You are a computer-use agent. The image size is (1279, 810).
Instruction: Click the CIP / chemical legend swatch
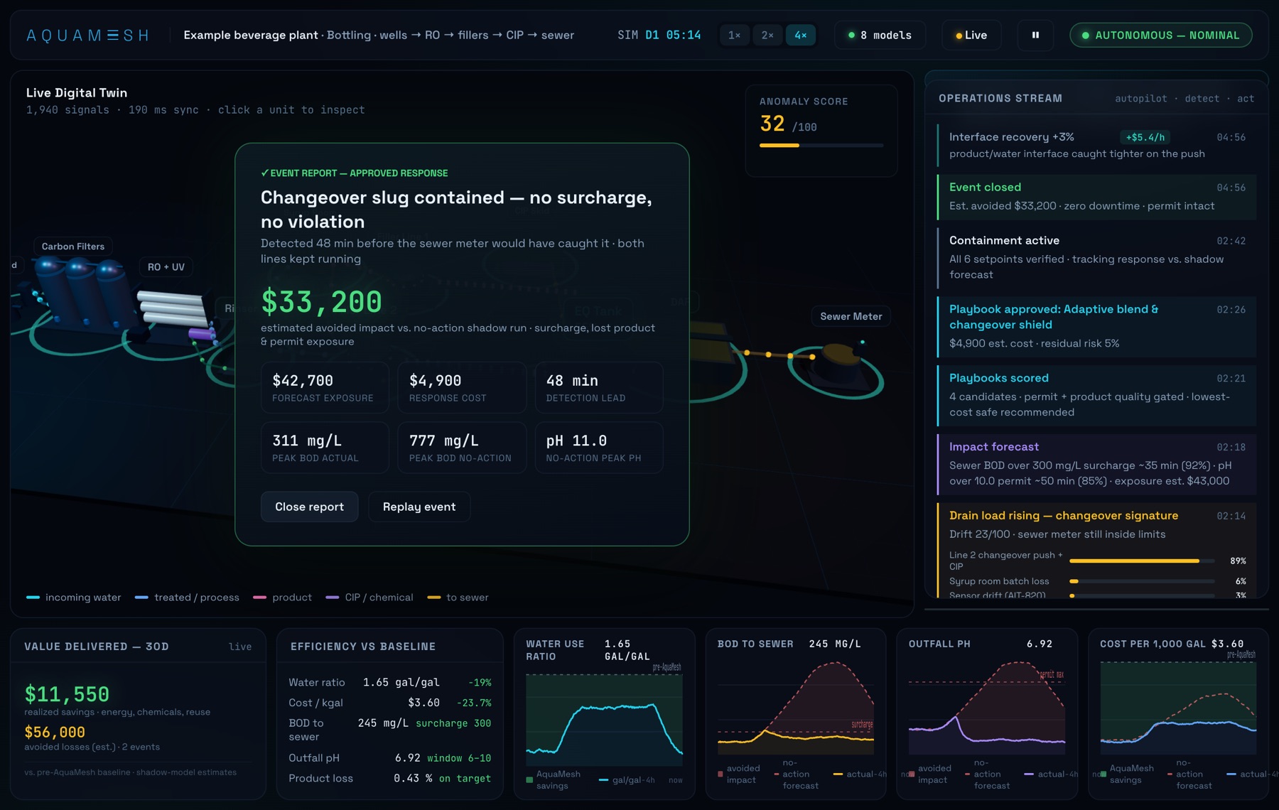(333, 598)
